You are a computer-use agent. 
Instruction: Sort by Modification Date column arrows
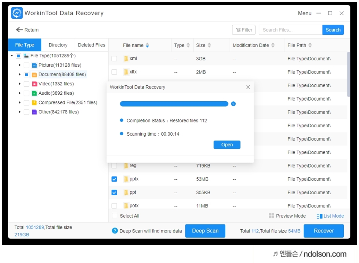273,45
